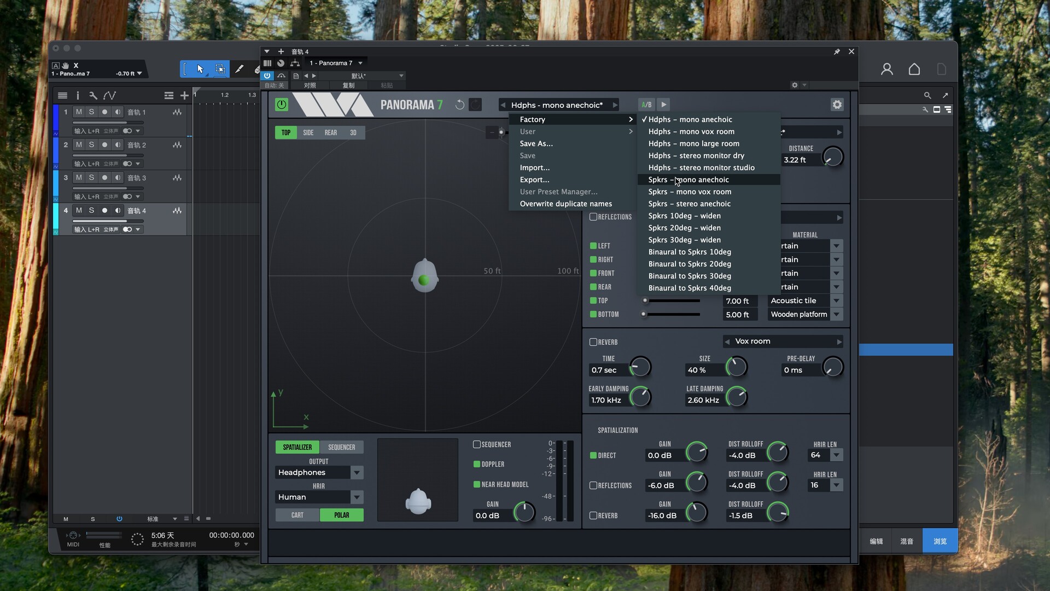The image size is (1050, 591).
Task: Switch to 3D view tab
Action: click(x=353, y=132)
